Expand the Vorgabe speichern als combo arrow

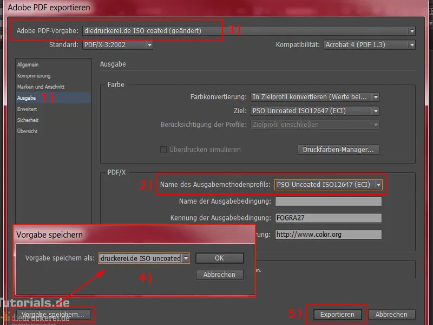point(186,258)
